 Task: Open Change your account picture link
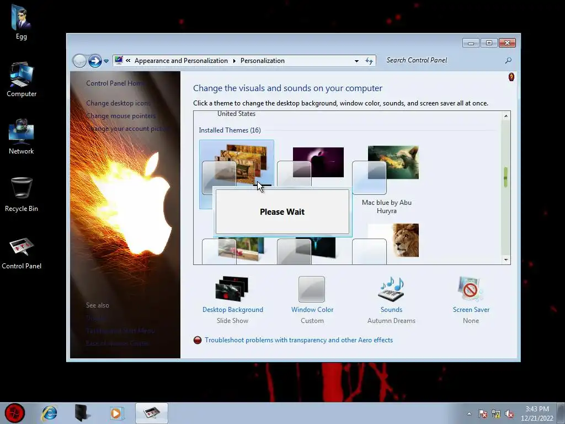click(127, 129)
